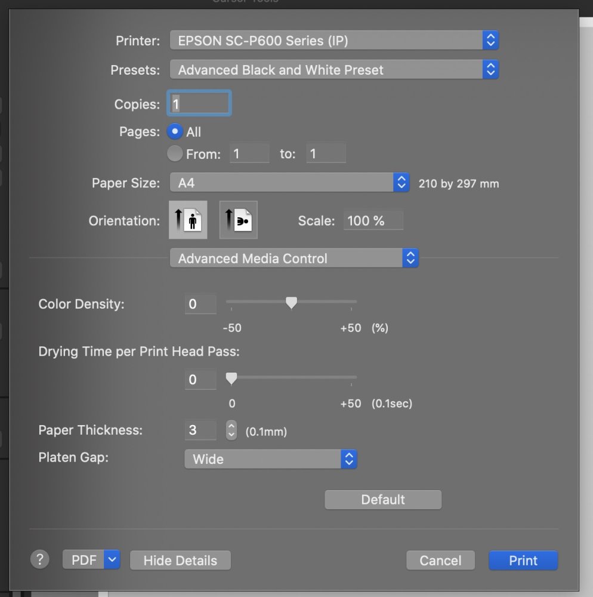Click the Drying Time slider handle
Viewport: 593px width, 597px height.
(231, 378)
